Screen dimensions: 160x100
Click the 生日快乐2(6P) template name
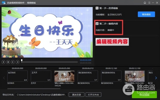point(114,15)
